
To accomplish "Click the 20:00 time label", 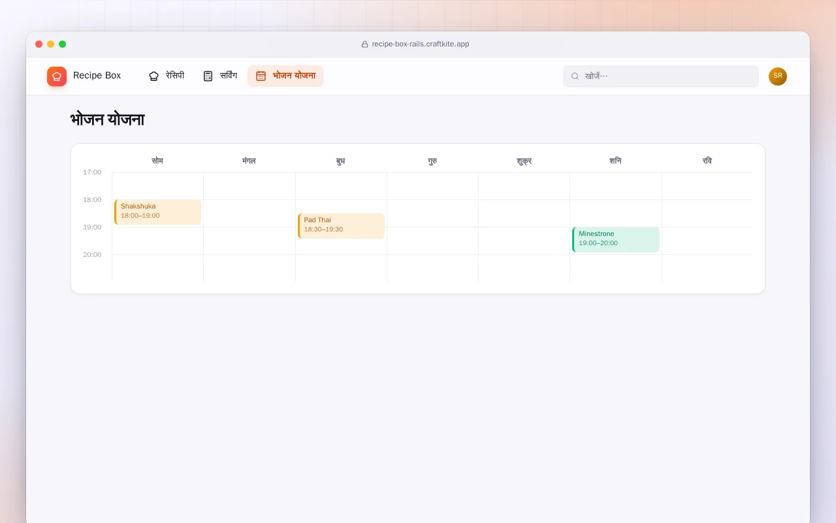I will coord(92,255).
